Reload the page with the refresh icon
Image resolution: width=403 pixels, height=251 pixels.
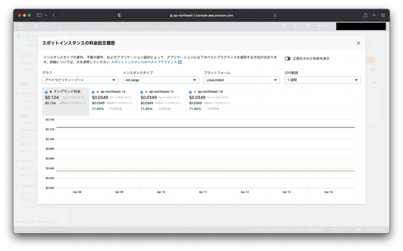coord(275,15)
